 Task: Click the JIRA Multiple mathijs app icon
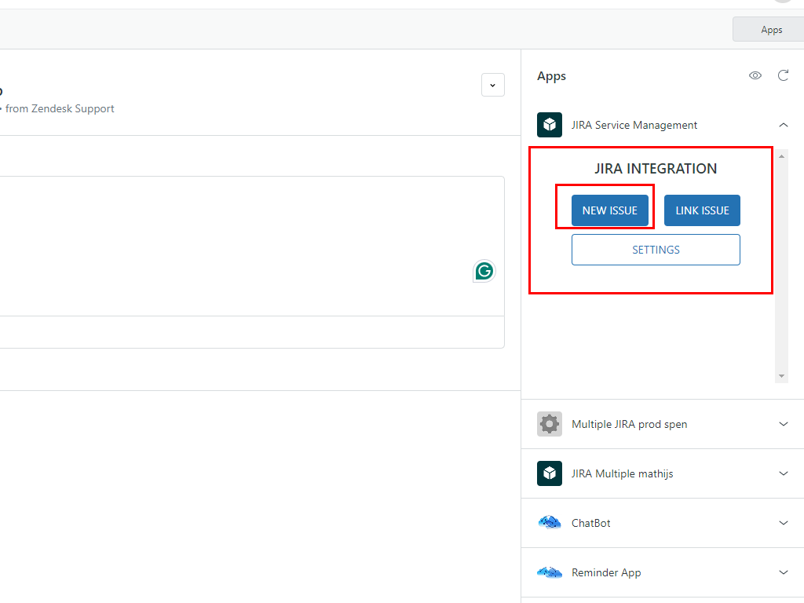coord(550,473)
